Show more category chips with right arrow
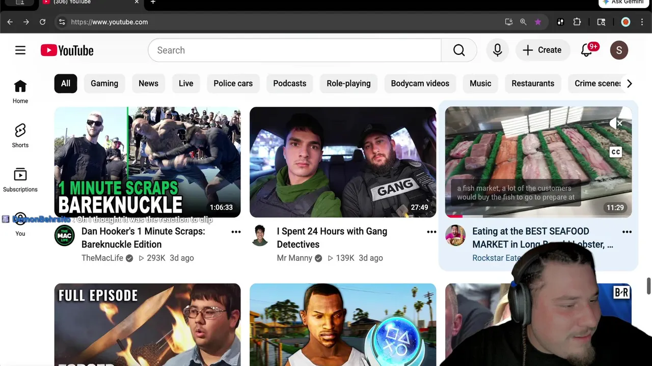Viewport: 652px width, 366px height. pyautogui.click(x=630, y=83)
